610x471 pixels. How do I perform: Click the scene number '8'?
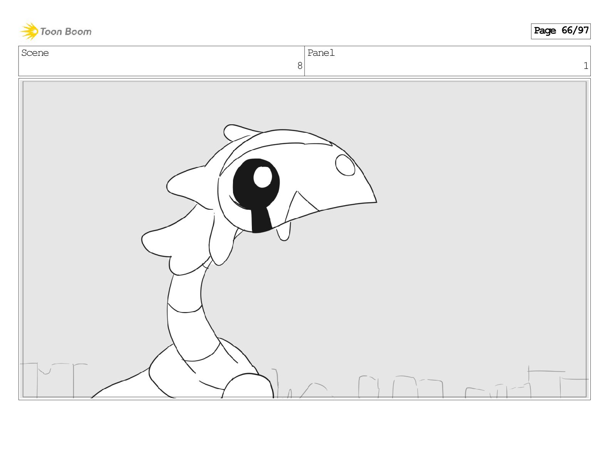[300, 66]
